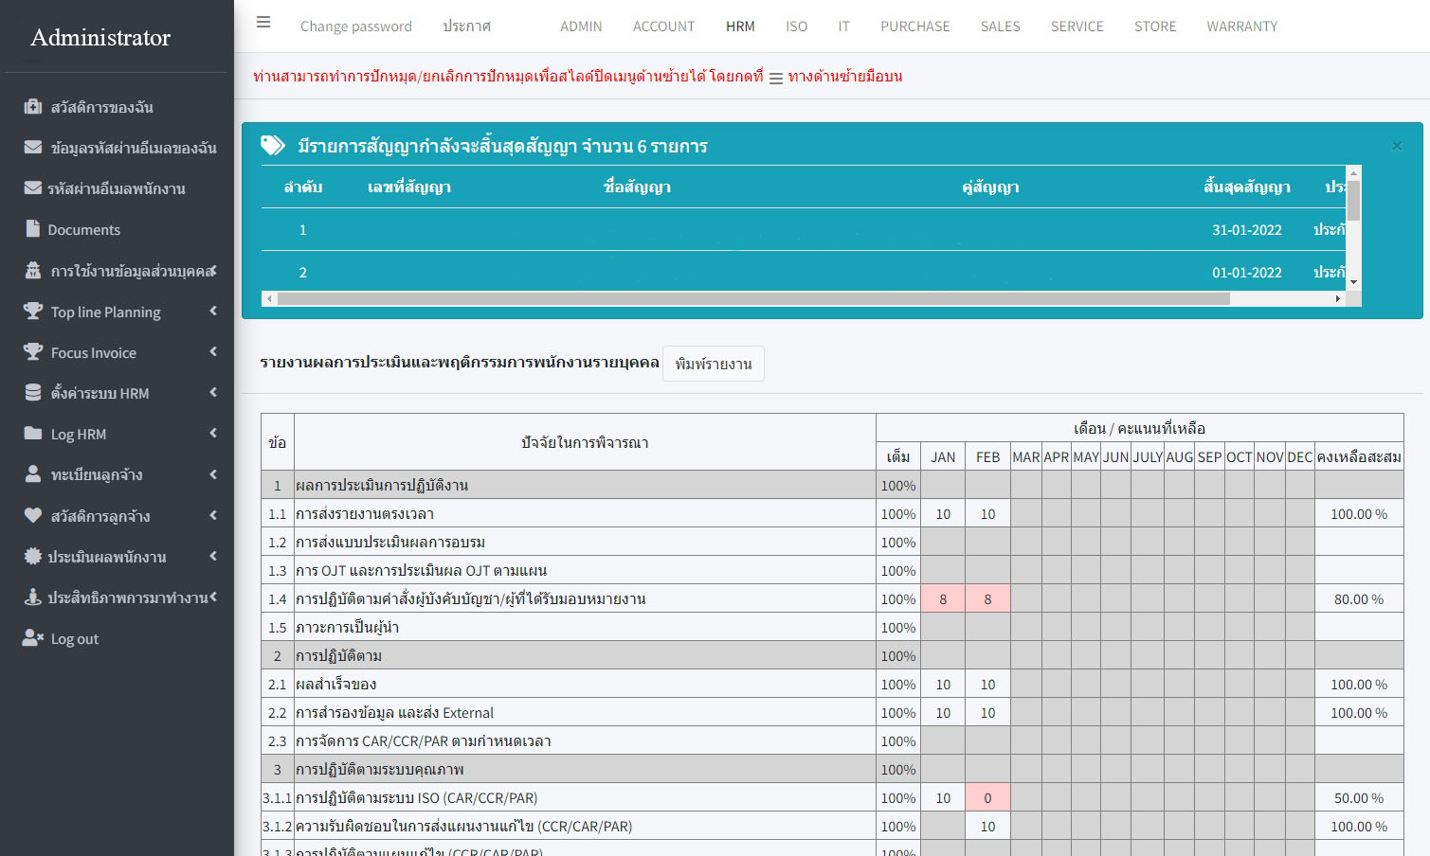
Task: Click row 1.1 การส่งรายงานตรงเวลา
Action: [x=832, y=513]
